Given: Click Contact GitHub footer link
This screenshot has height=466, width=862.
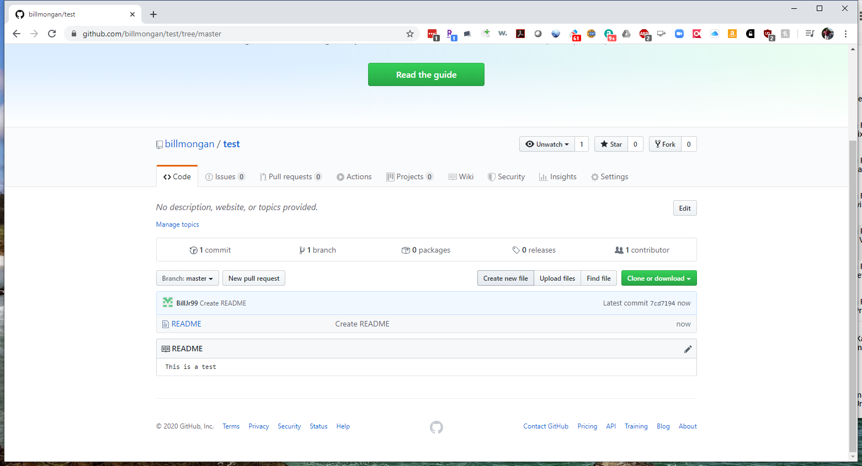Looking at the screenshot, I should [546, 426].
